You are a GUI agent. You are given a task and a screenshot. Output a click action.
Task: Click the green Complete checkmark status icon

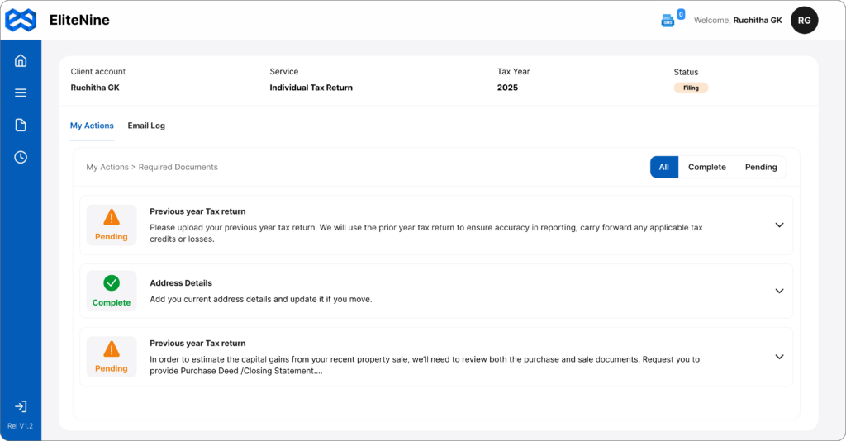click(112, 283)
